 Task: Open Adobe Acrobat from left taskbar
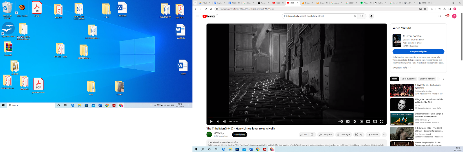point(114,105)
